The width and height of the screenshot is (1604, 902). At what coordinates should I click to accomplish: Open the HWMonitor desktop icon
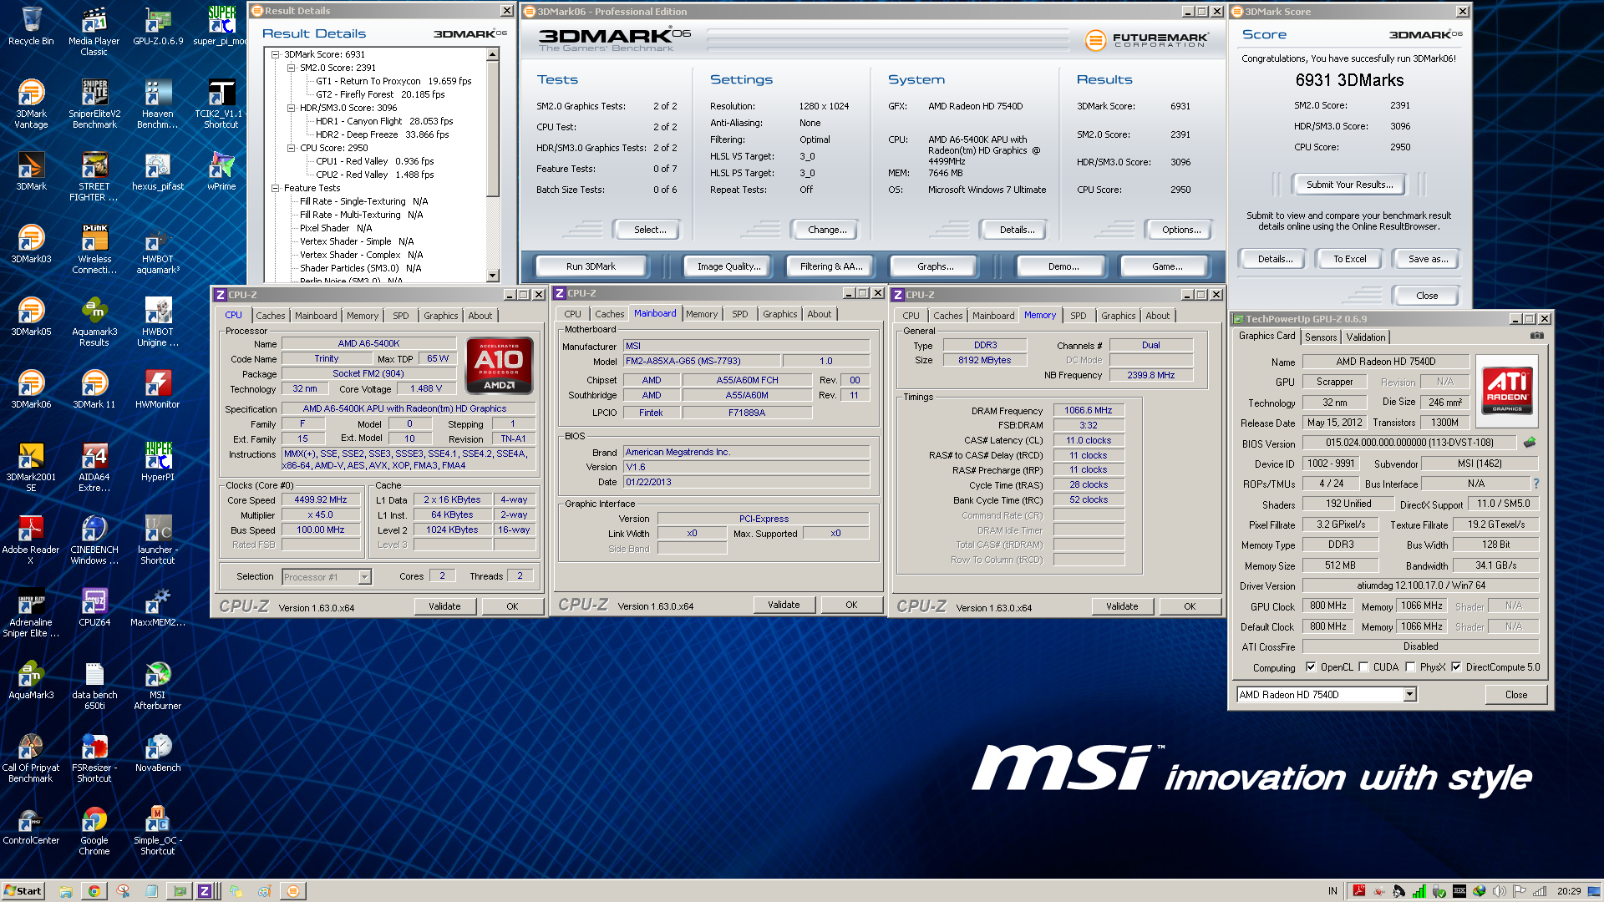pyautogui.click(x=158, y=388)
